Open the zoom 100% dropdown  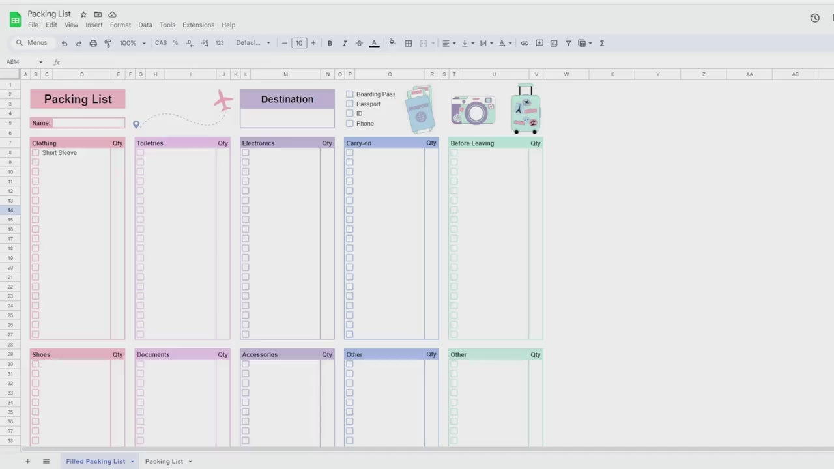tap(133, 43)
